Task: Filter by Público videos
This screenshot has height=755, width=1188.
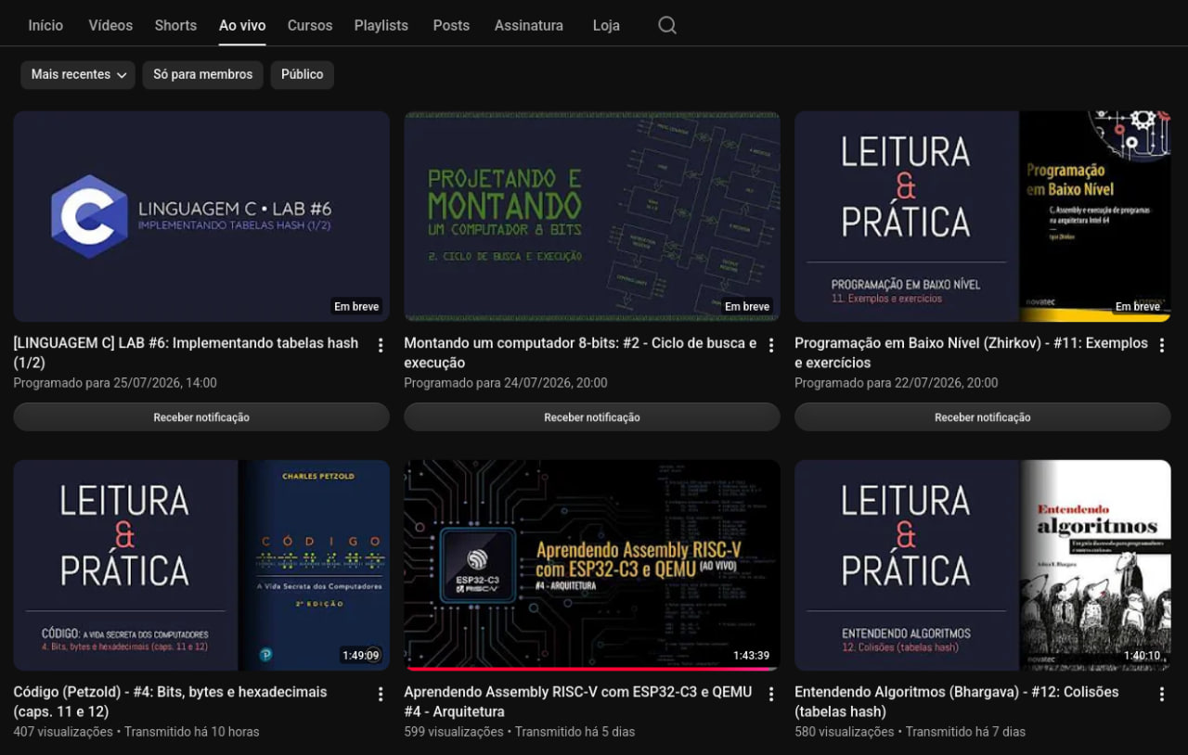Action: click(302, 75)
